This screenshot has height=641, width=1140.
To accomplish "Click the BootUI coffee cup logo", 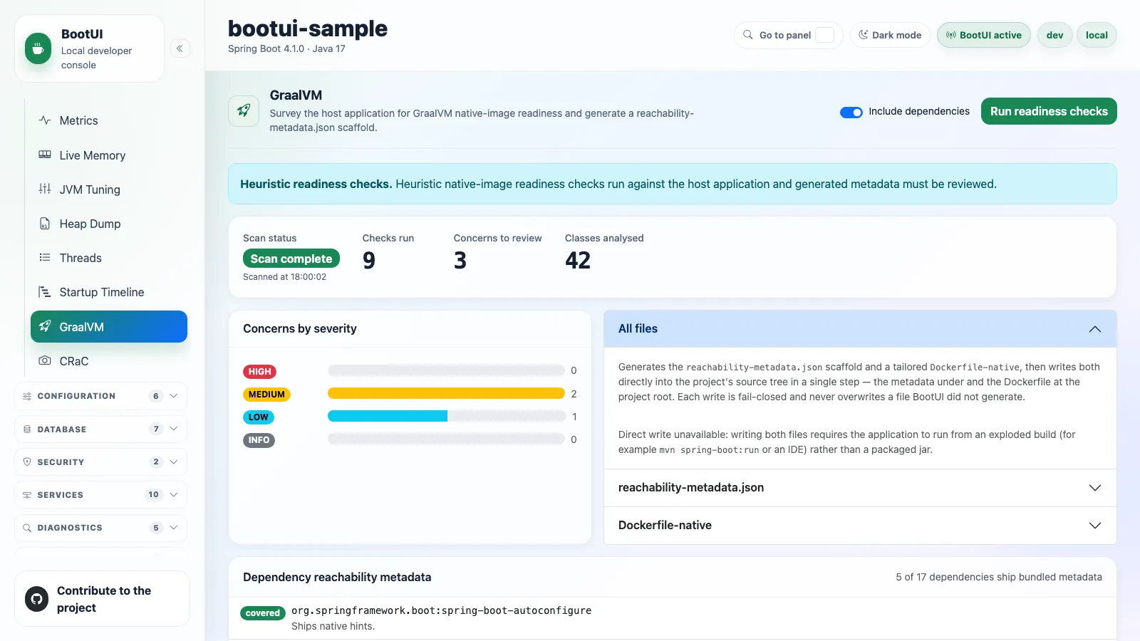I will [x=38, y=48].
